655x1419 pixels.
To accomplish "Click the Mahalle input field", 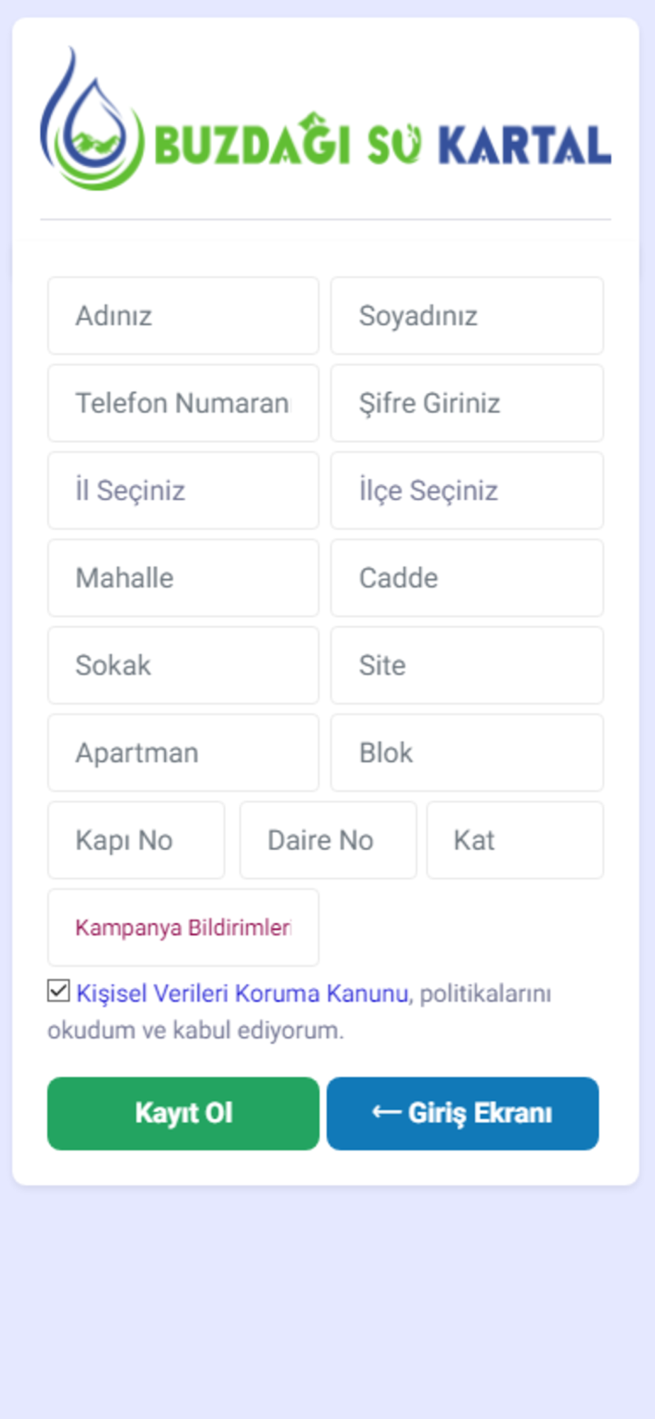I will coord(183,578).
